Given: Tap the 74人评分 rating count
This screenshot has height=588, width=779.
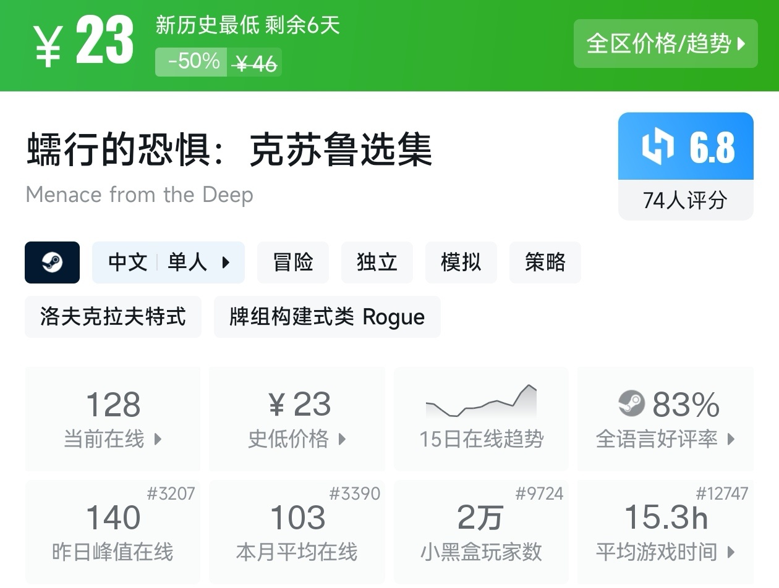Looking at the screenshot, I should coord(686,200).
